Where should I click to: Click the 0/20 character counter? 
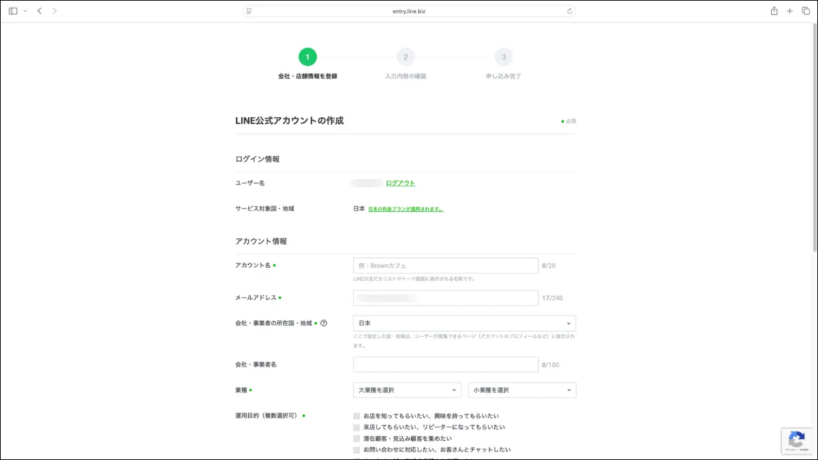point(549,266)
